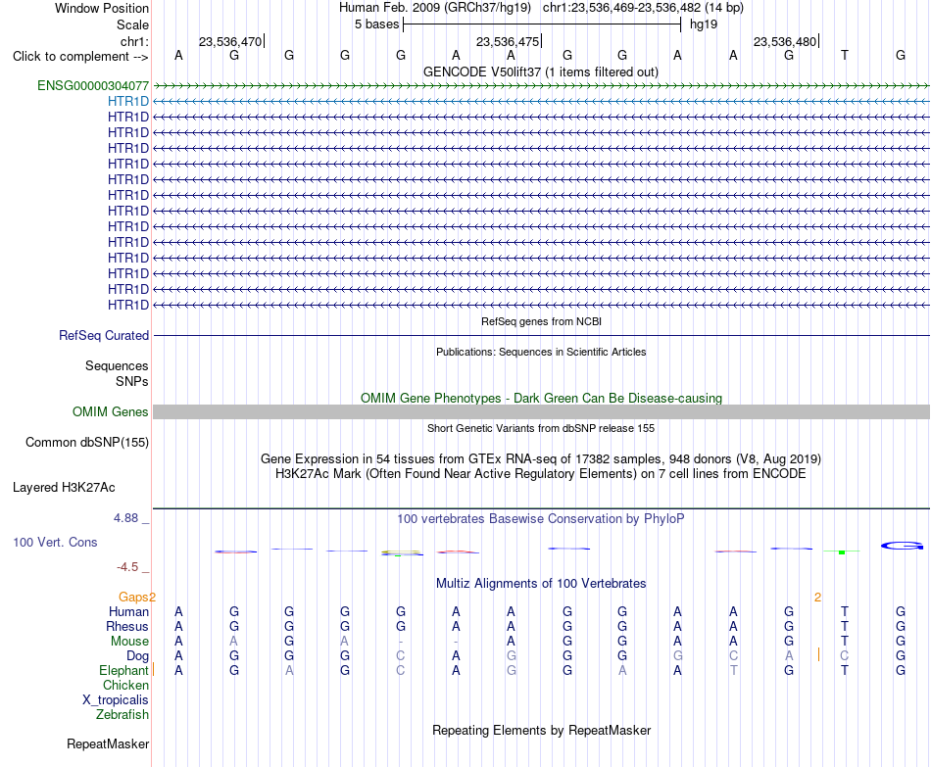Select the Chicken alignment row label

[125, 685]
